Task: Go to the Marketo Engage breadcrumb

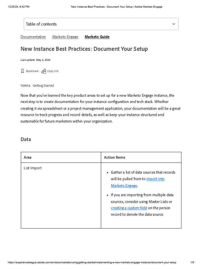Action: coord(65,37)
